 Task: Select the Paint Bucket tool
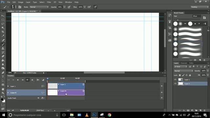(x=3, y=60)
